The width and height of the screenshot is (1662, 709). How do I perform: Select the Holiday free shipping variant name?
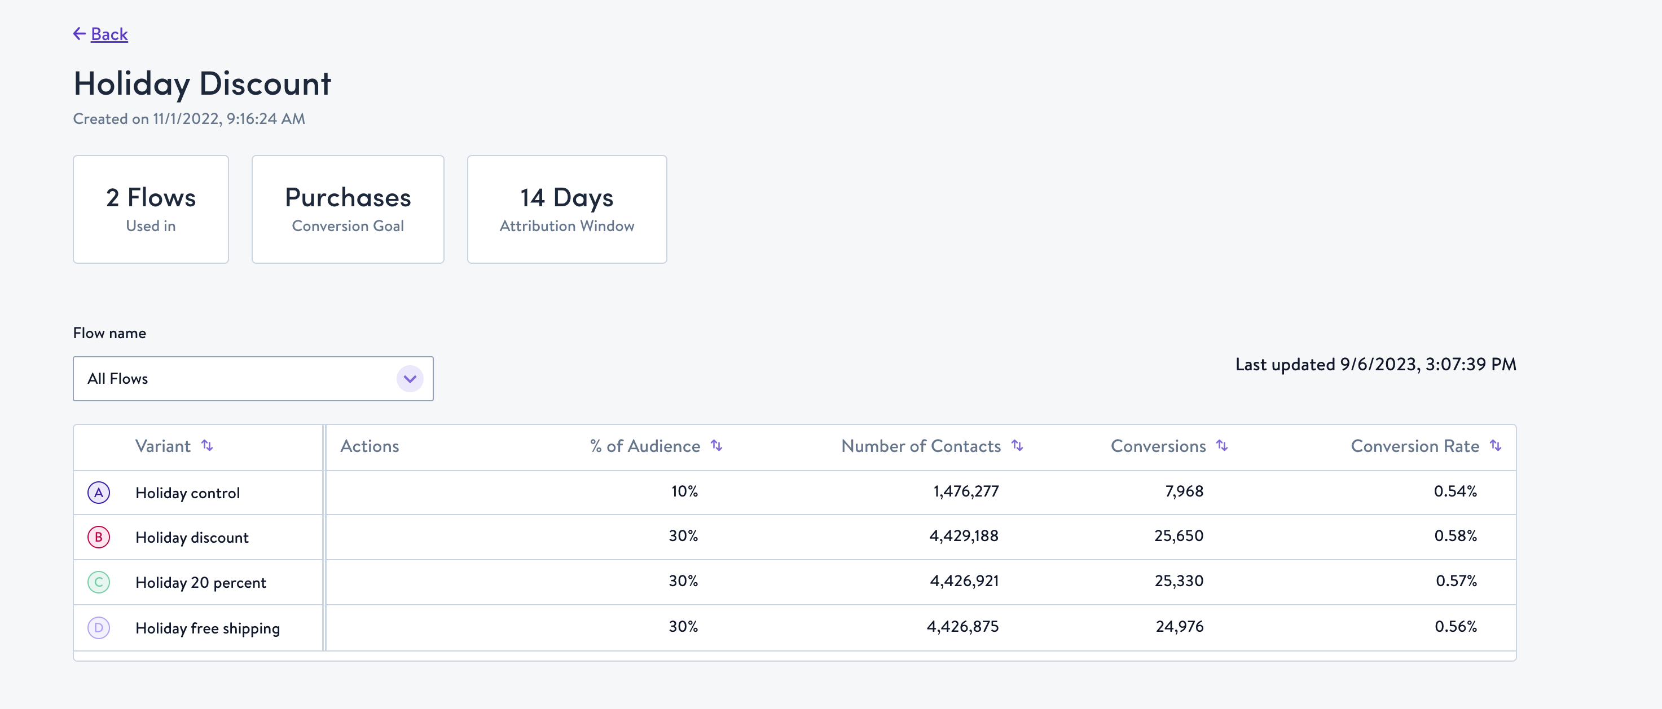[x=208, y=628]
